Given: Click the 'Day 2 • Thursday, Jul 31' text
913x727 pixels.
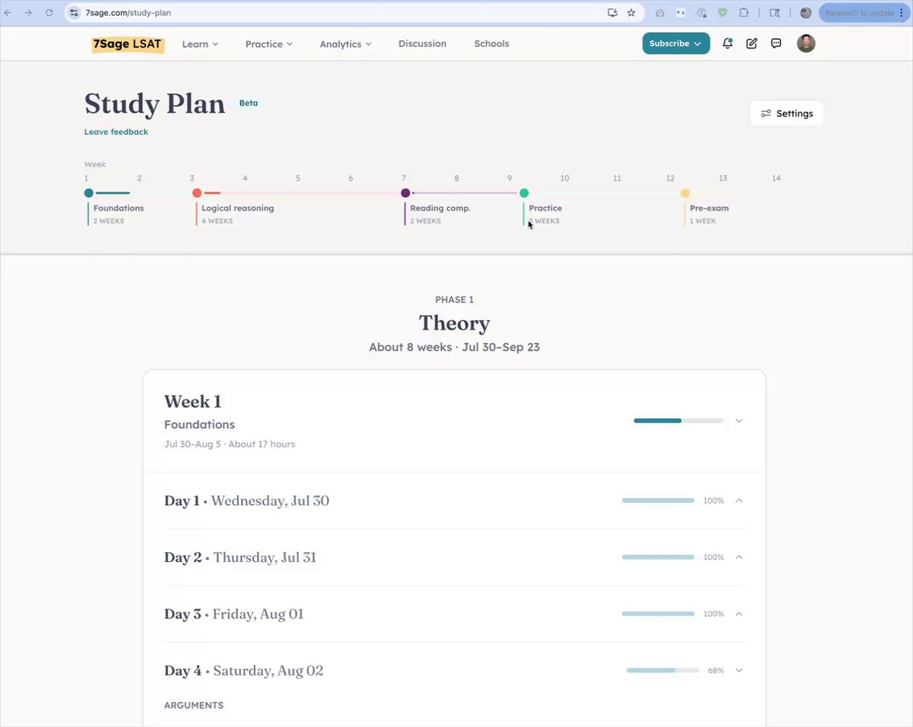Looking at the screenshot, I should (240, 557).
